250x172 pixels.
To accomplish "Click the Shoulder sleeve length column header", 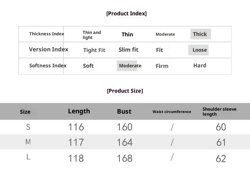I will tap(220, 112).
